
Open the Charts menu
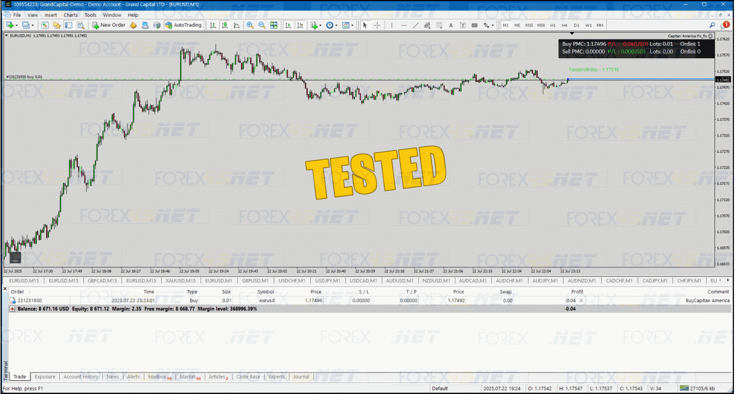coord(70,15)
